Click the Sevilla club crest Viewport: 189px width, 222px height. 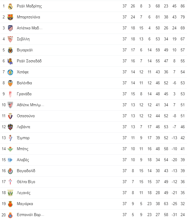(10, 39)
